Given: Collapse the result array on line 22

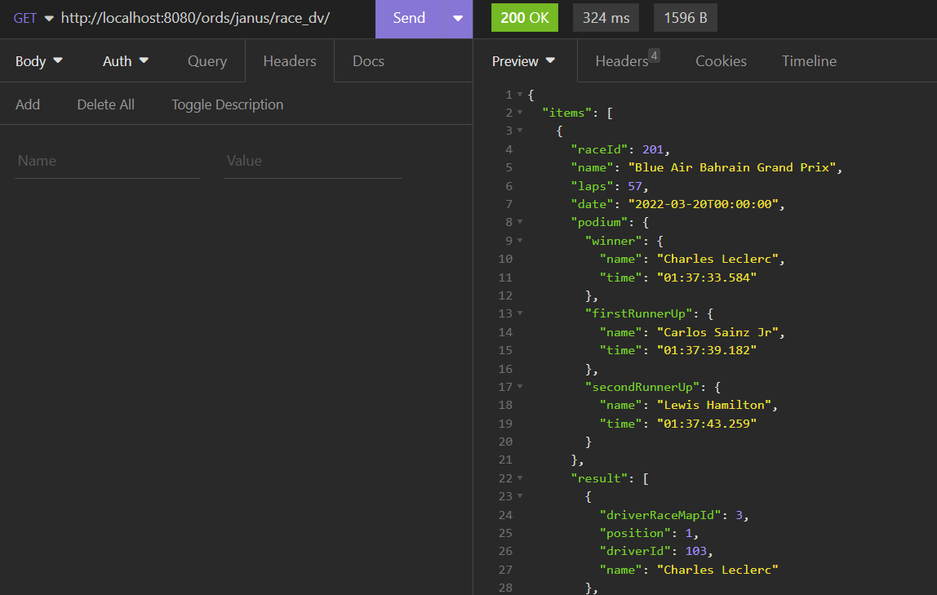Looking at the screenshot, I should (x=520, y=478).
